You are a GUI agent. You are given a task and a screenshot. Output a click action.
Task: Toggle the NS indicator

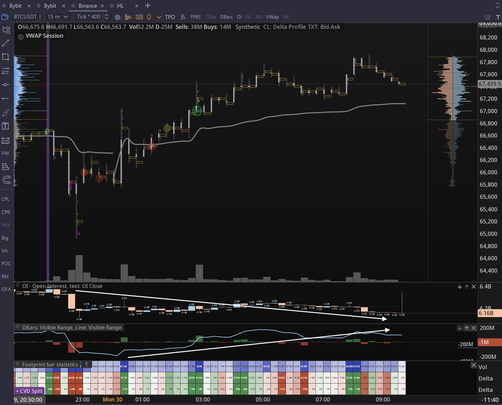[259, 17]
